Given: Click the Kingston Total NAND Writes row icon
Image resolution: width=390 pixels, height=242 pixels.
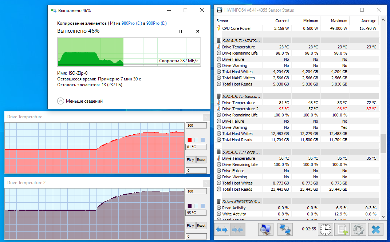Looking at the screenshot, I should [x=219, y=78].
